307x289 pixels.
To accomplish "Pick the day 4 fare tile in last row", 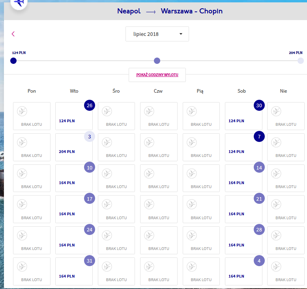I will point(243,271).
